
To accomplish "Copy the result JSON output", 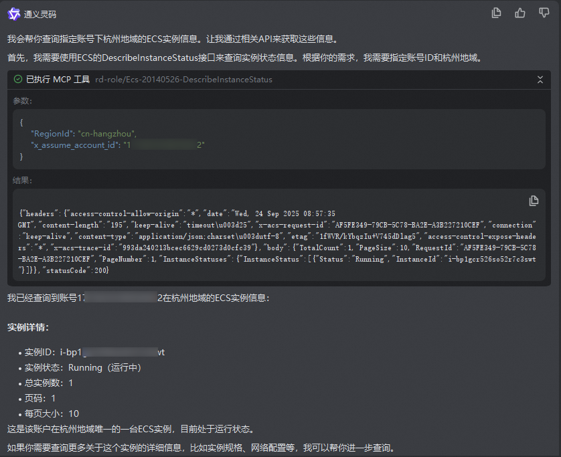I will pyautogui.click(x=534, y=201).
